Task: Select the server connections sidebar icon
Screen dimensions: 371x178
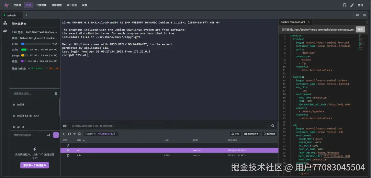Action: tap(5, 23)
